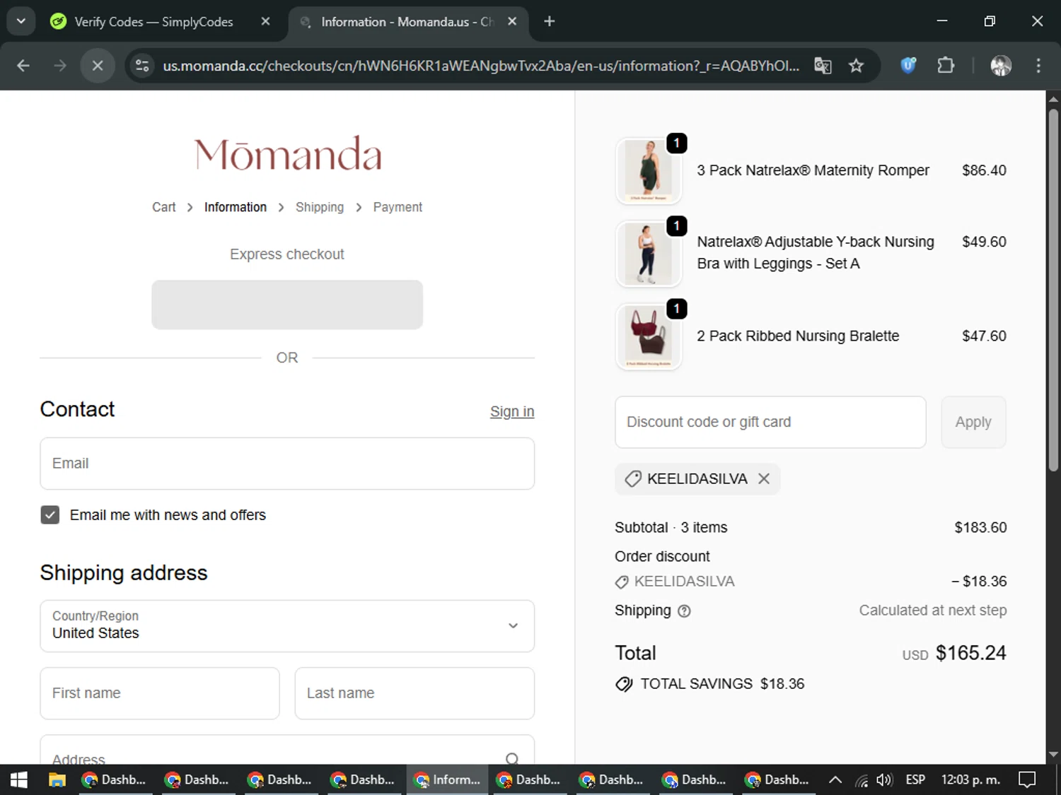
Task: Click the address search magnifier icon
Action: coord(512,758)
